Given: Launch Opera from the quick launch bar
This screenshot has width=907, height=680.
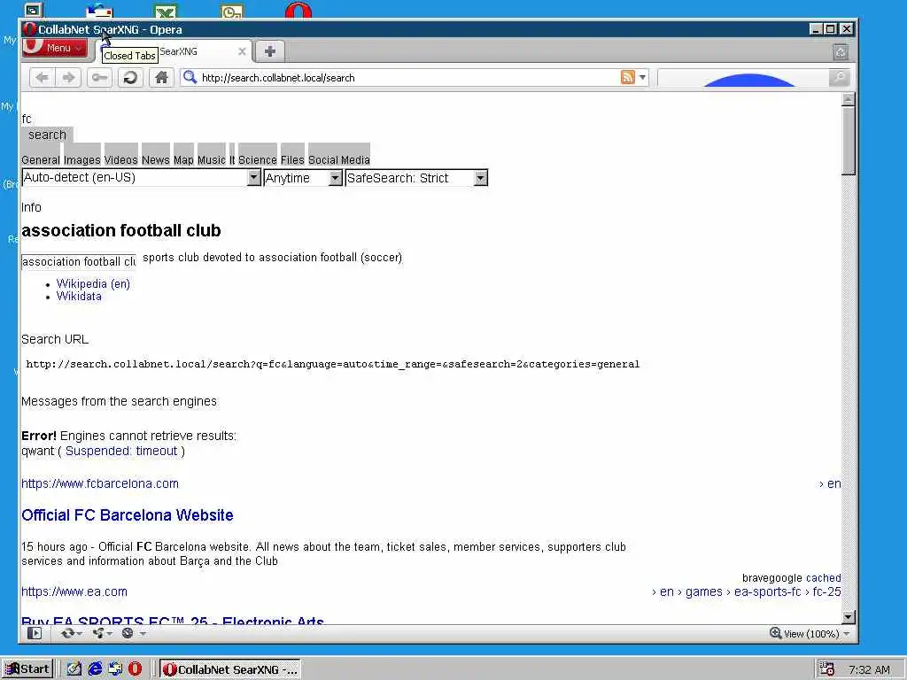Looking at the screenshot, I should [x=135, y=669].
